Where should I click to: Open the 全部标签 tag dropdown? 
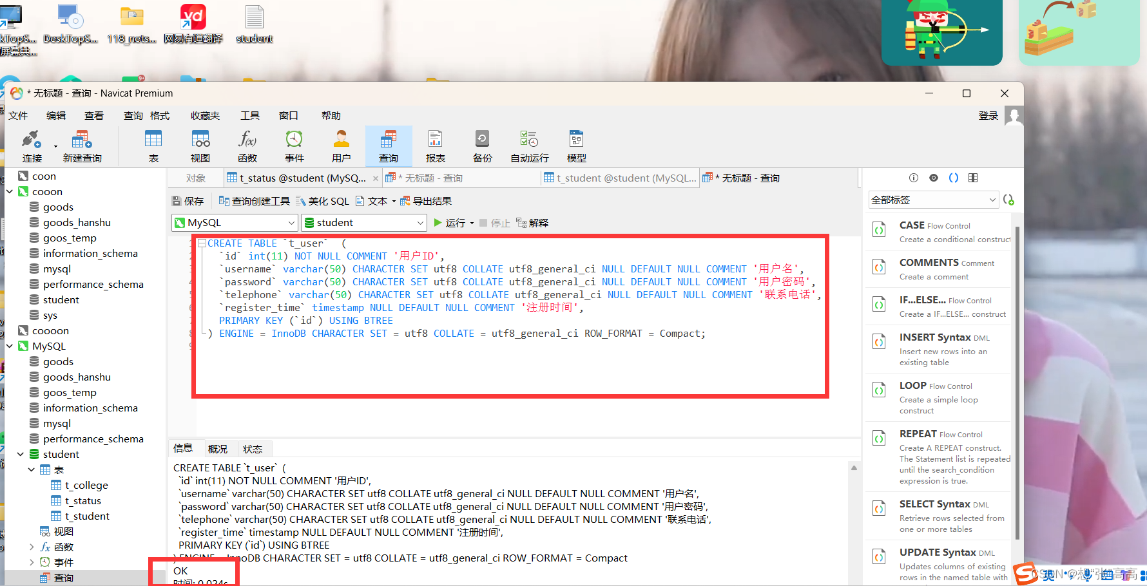pos(933,200)
